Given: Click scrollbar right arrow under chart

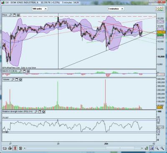Looking at the screenshot, I should point(142,148).
